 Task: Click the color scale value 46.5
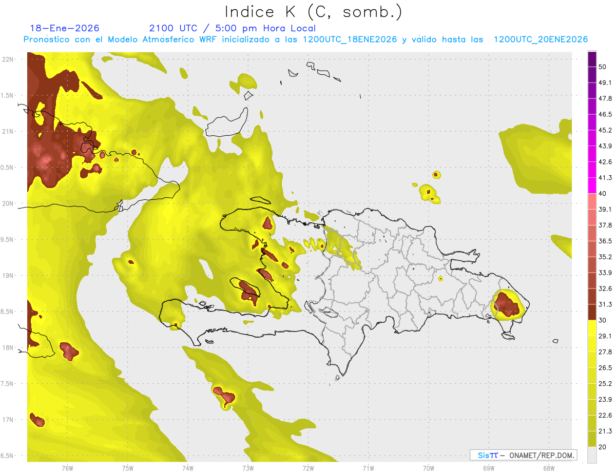coord(605,114)
